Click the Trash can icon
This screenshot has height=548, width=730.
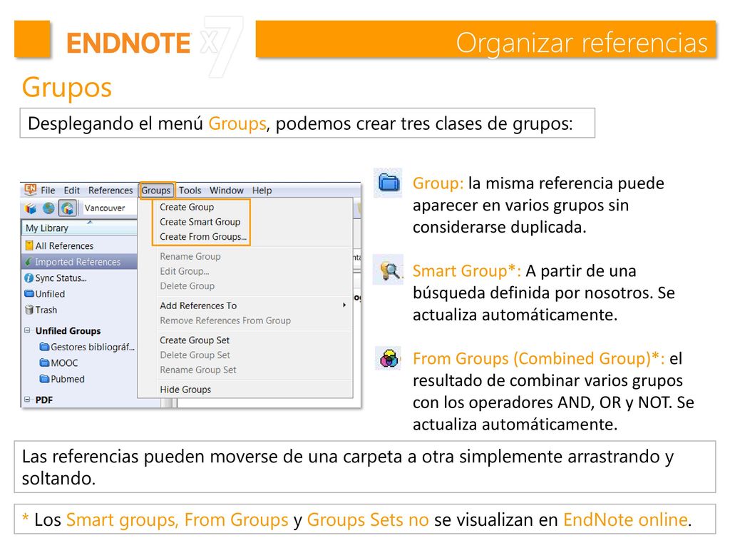(29, 310)
